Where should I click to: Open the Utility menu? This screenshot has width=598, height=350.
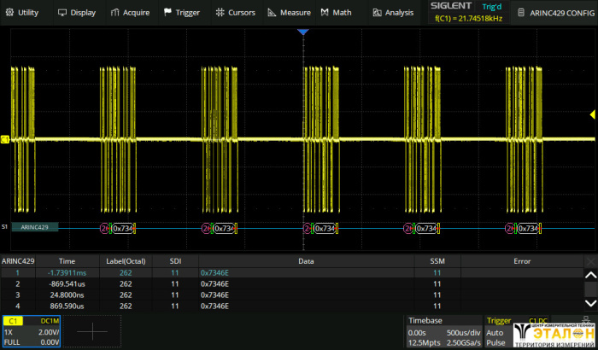point(22,13)
